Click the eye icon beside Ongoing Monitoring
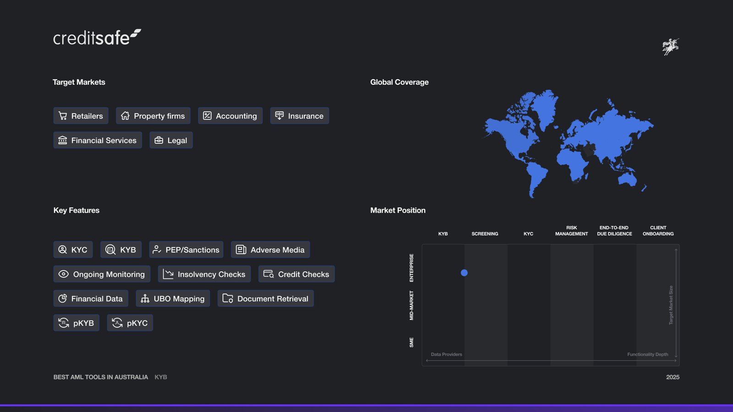Screen dimensions: 733x412 [x=64, y=274]
